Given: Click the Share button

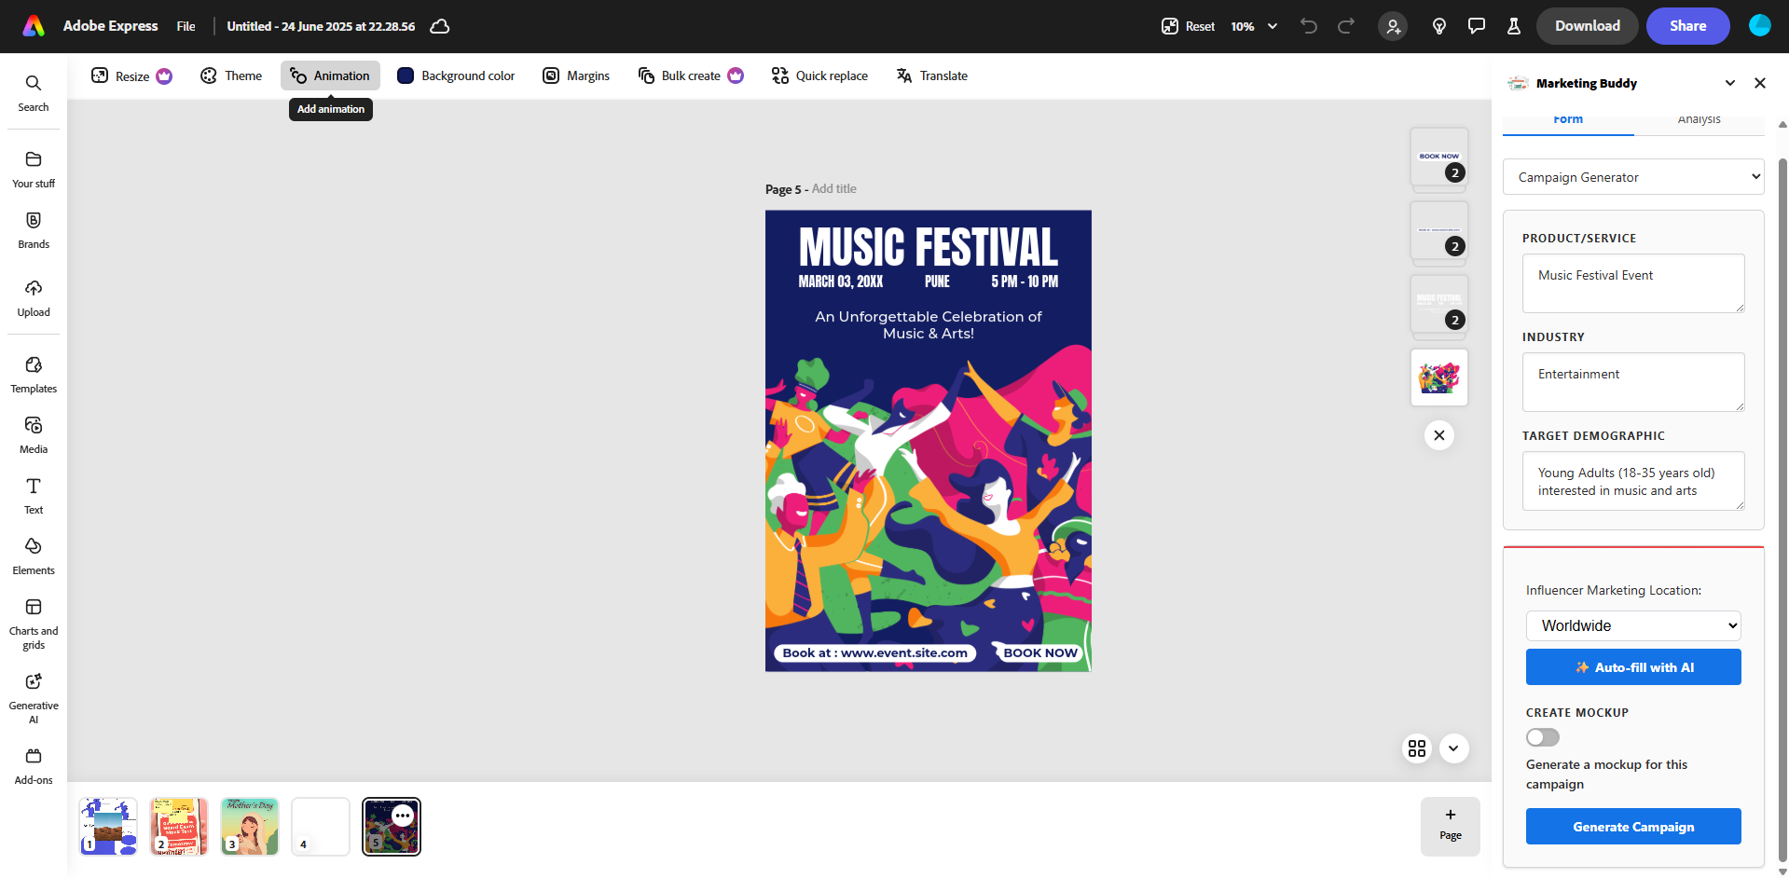Looking at the screenshot, I should tap(1687, 26).
